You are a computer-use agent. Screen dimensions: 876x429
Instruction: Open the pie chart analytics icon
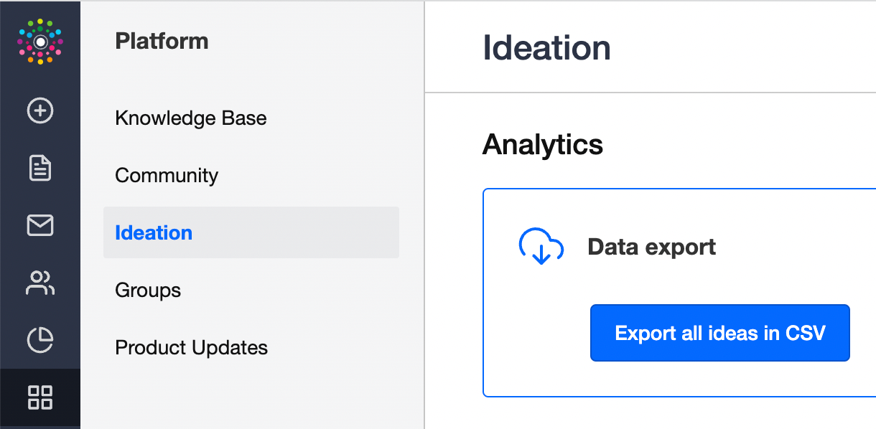[x=40, y=340]
